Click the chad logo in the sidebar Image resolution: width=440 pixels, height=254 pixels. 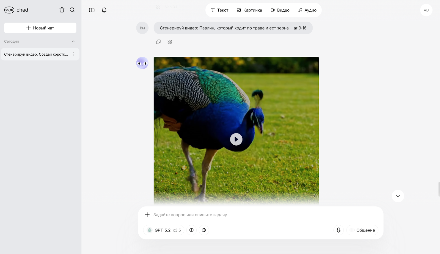[x=16, y=10]
